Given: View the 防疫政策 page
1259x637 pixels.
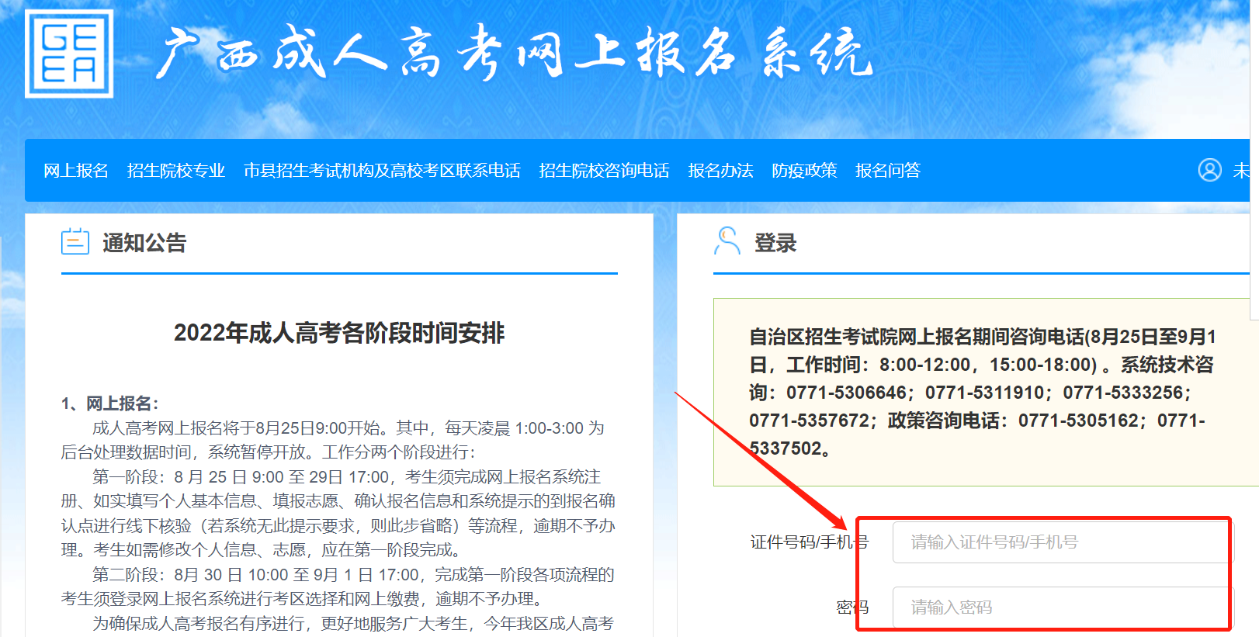Looking at the screenshot, I should click(805, 171).
